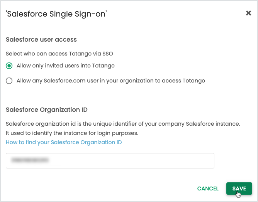
Task: Open 'How to find your Salesforce Organization ID'
Action: (64, 143)
